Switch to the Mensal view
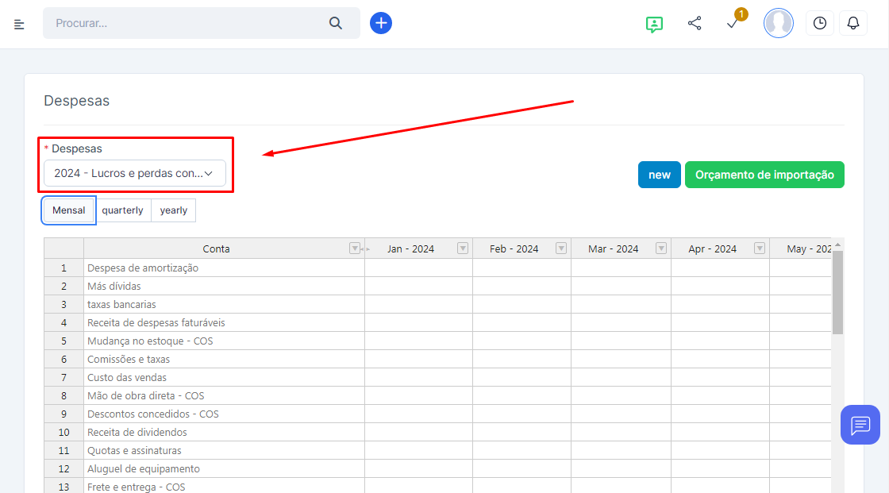This screenshot has height=493, width=889. pos(68,210)
